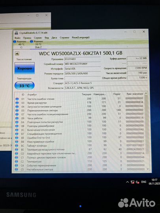Click the power-on hours value 1306 ч
160x213 pixels.
(137, 78)
